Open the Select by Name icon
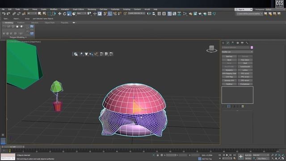The image size is (286, 161). tap(44, 14)
